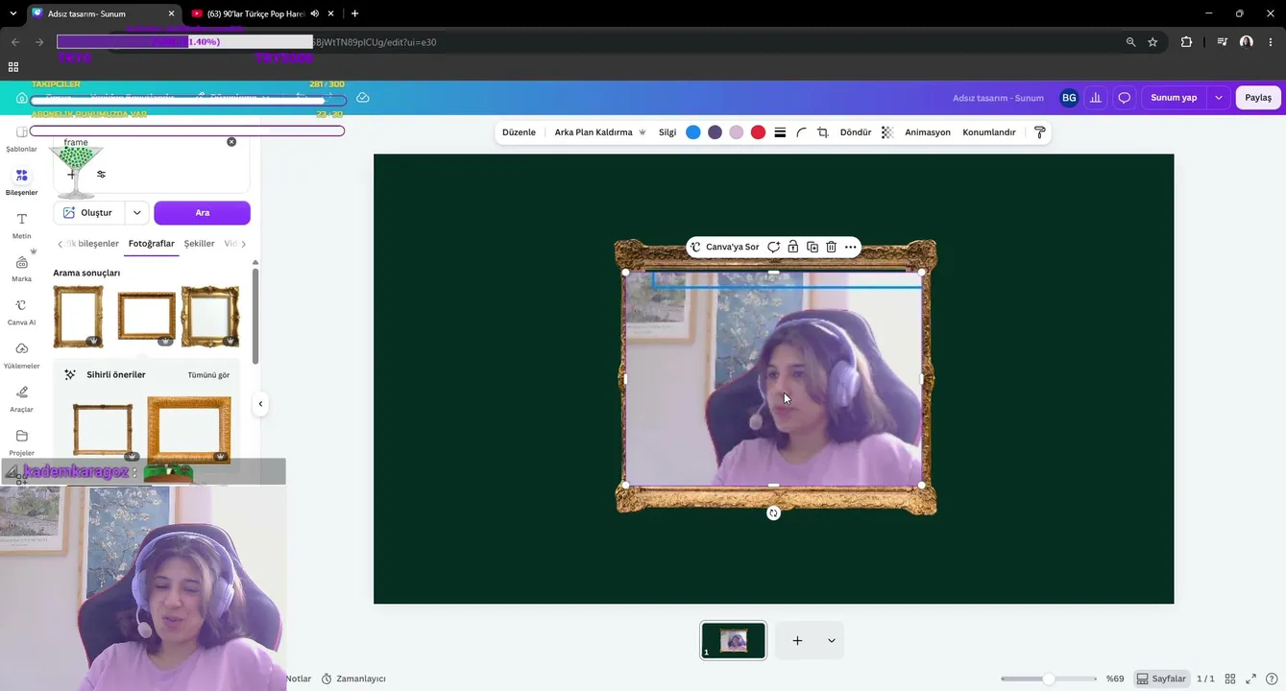
Task: Click the copy style paint roller
Action: tap(1039, 132)
